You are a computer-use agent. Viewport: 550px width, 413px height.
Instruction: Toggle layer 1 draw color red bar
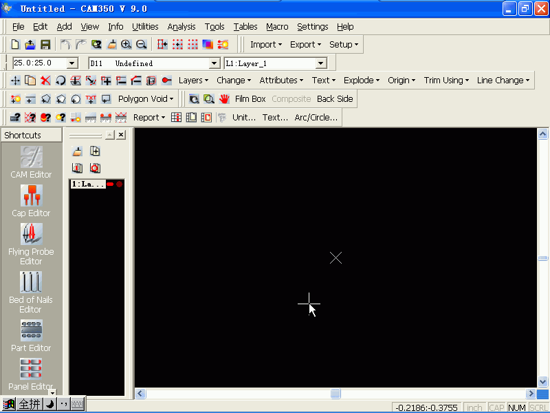tap(110, 184)
